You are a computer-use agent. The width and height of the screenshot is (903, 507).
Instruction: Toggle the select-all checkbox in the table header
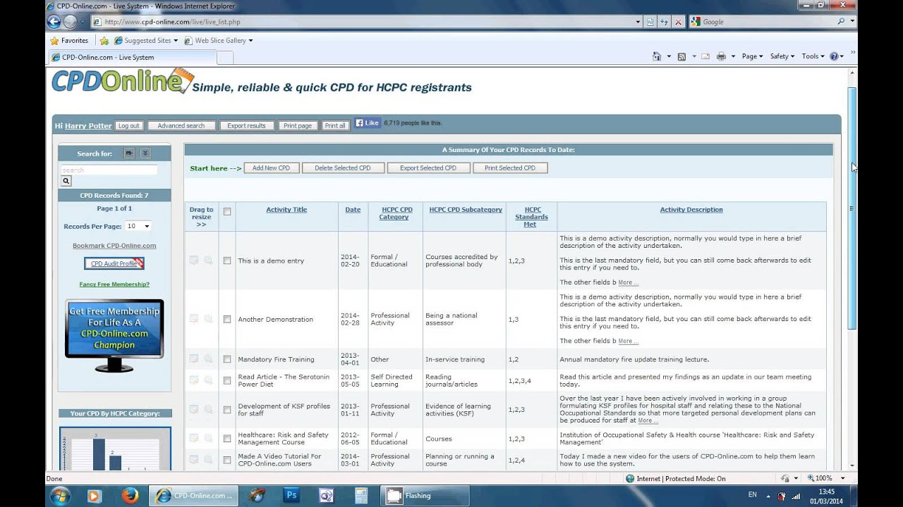click(x=227, y=211)
